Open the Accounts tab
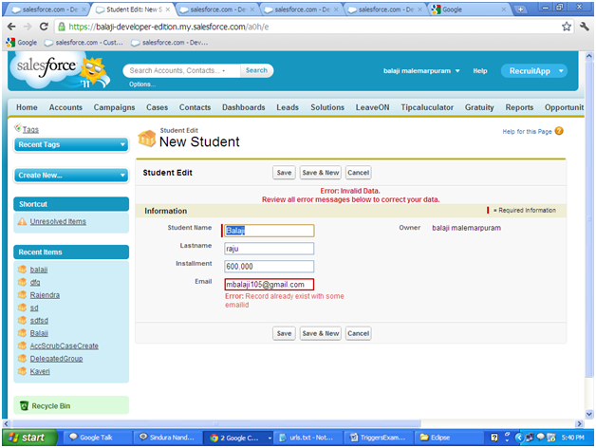The width and height of the screenshot is (596, 448). (x=65, y=107)
